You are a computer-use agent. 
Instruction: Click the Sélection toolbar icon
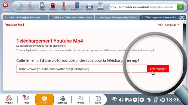tap(100, 5)
